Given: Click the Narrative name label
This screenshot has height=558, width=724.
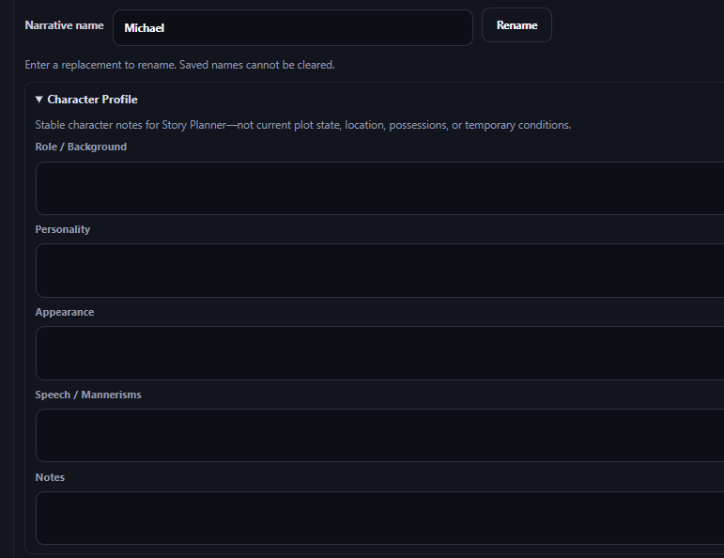Looking at the screenshot, I should point(64,25).
